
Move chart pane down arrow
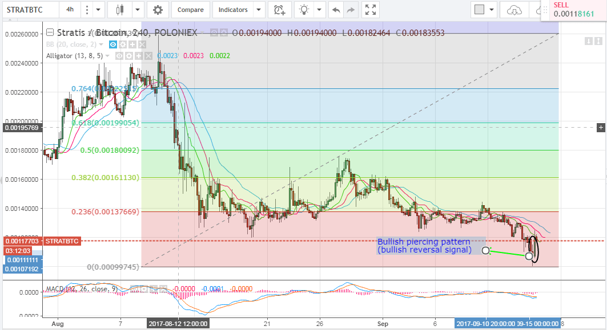click(x=588, y=40)
